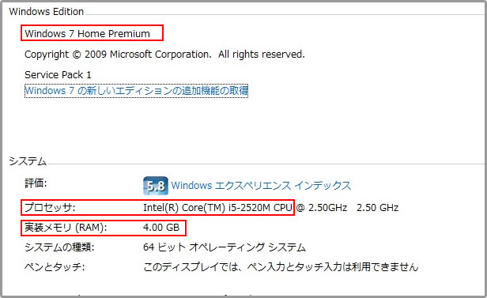The height and width of the screenshot is (298, 487).
Task: Click the プロセッサ label
Action: 50,207
